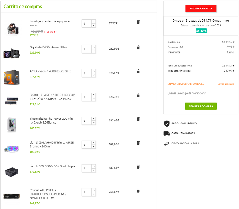Click the Lian Li AIO cooler thumbnail
Screen dimensions: 239x209
[11, 149]
